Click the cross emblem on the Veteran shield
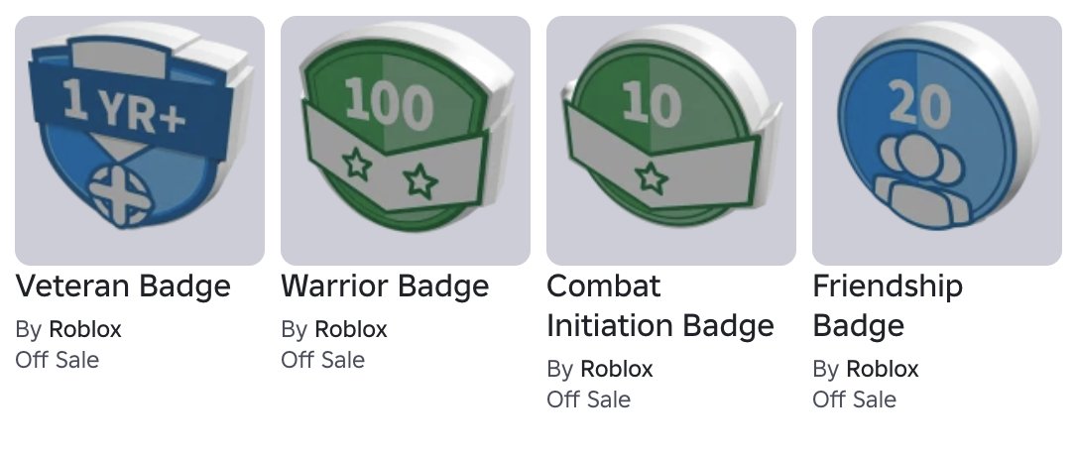The width and height of the screenshot is (1075, 456). click(x=119, y=195)
